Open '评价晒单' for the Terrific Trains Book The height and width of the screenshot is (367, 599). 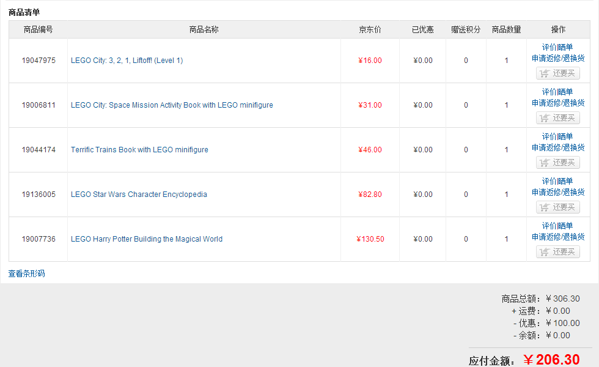tap(558, 136)
